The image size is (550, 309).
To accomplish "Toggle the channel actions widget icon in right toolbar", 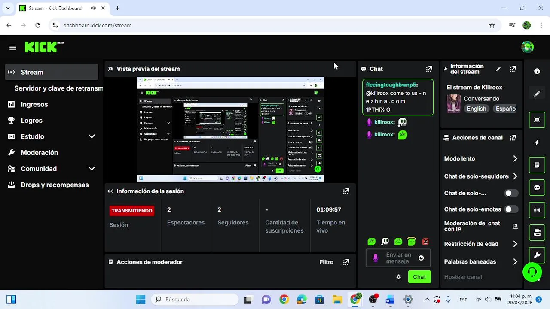I will [x=537, y=233].
